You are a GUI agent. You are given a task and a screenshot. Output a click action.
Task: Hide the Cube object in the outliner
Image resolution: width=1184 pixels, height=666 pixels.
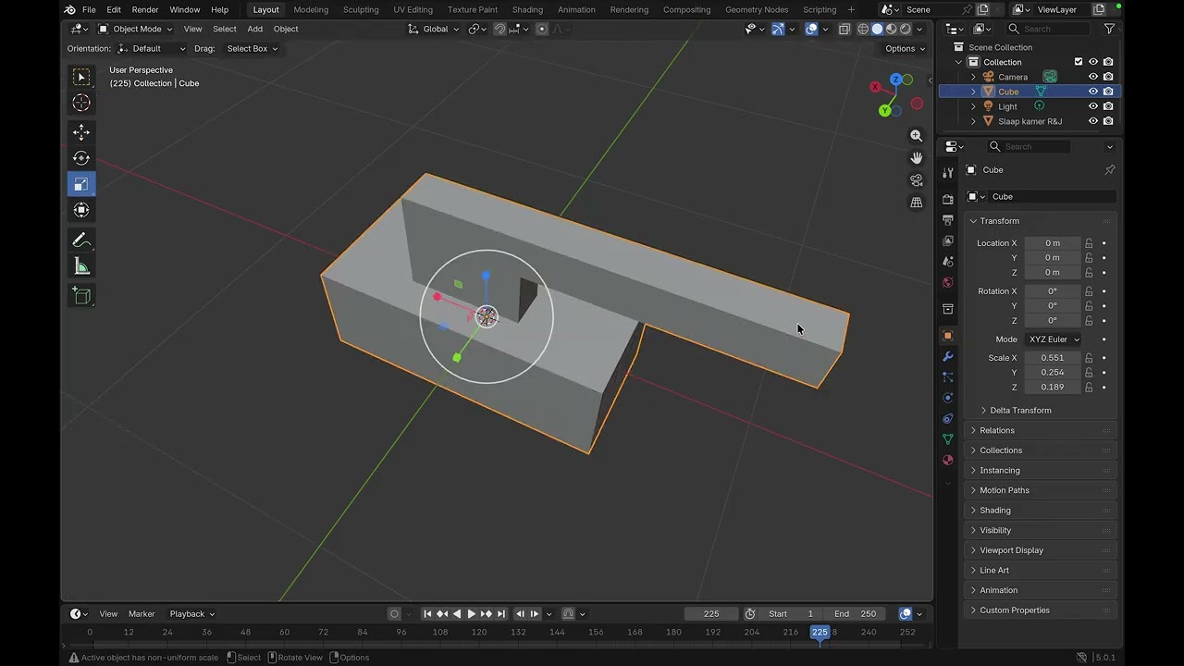coord(1093,92)
